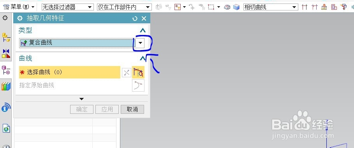Click the greyed find-in-navigator icon
The height and width of the screenshot is (148, 354).
(x=202, y=7)
